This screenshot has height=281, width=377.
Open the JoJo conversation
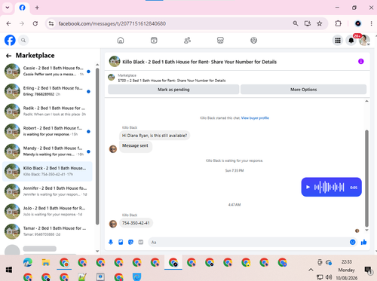[48, 212]
